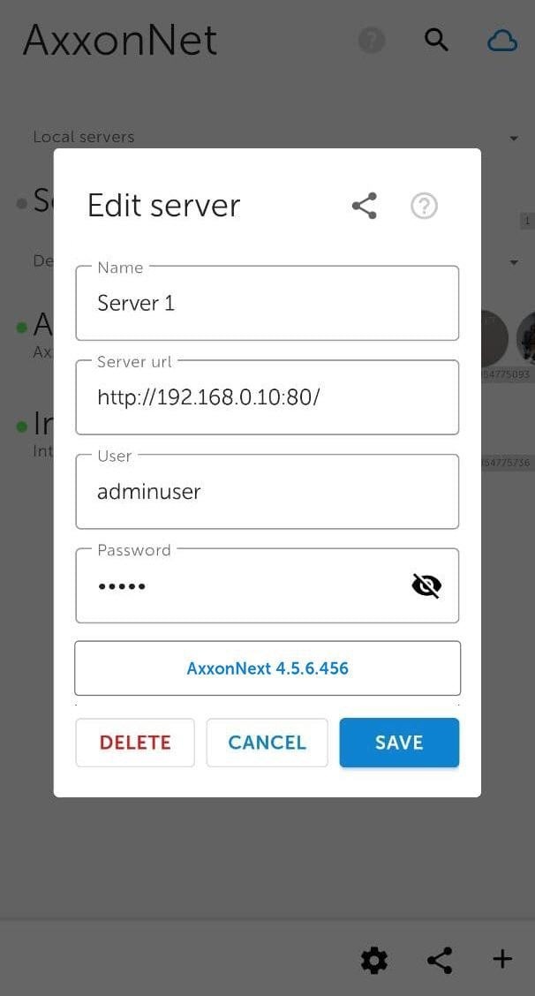535x996 pixels.
Task: Expand the second server list dropdown arrow
Action: click(514, 262)
